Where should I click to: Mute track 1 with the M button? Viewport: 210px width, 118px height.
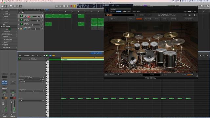coord(25,17)
